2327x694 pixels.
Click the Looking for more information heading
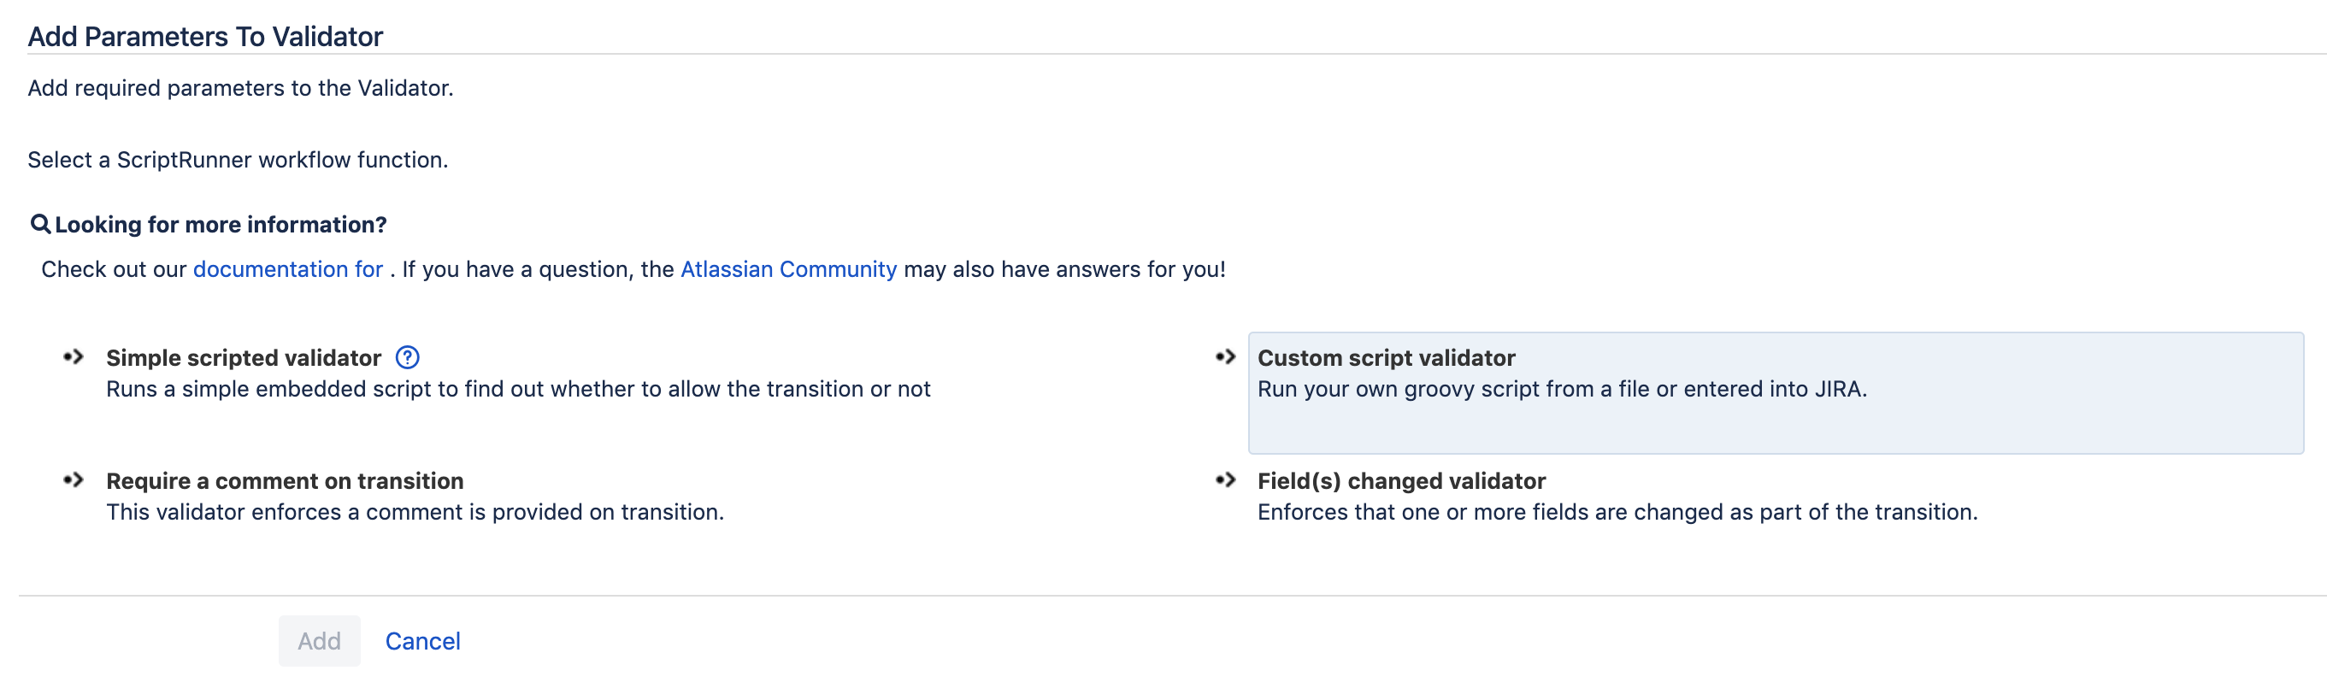(x=221, y=224)
